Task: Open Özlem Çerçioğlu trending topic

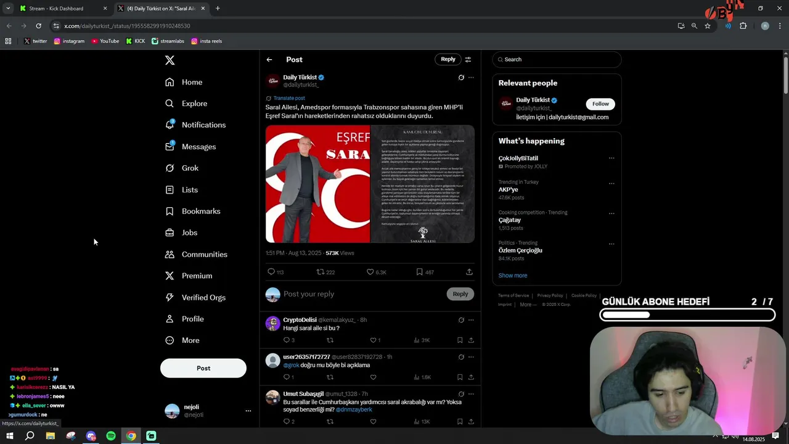Action: point(520,250)
